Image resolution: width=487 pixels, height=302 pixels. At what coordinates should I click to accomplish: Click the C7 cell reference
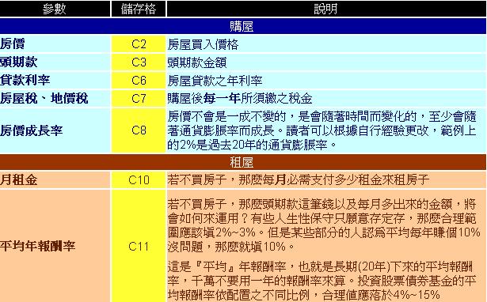coord(139,98)
